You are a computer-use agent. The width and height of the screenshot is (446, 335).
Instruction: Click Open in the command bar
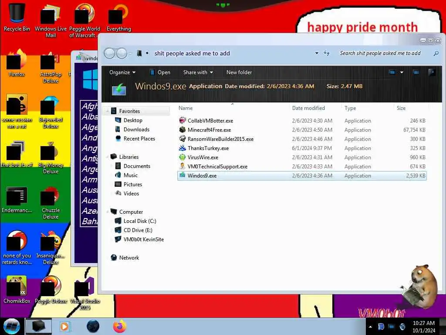(160, 72)
